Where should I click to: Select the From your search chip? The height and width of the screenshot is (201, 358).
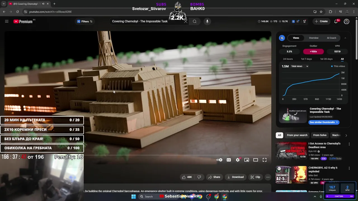[297, 135]
